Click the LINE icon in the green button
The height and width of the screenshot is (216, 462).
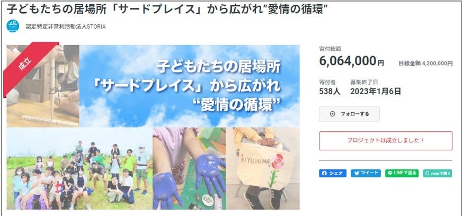(390, 173)
